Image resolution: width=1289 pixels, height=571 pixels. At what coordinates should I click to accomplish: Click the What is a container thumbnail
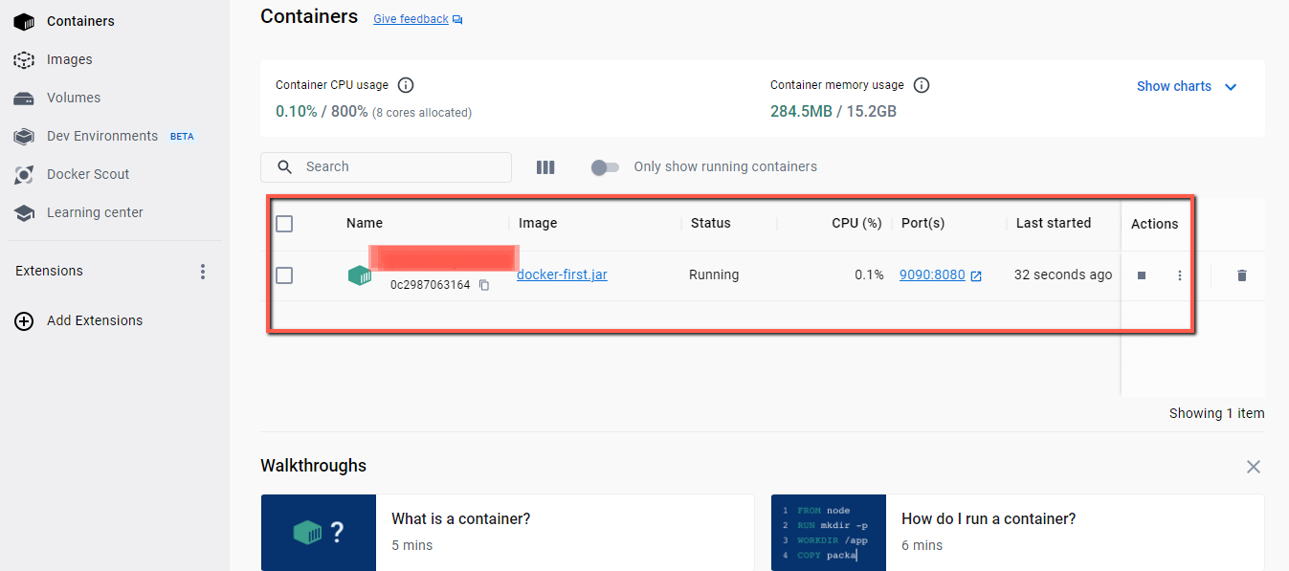tap(319, 533)
